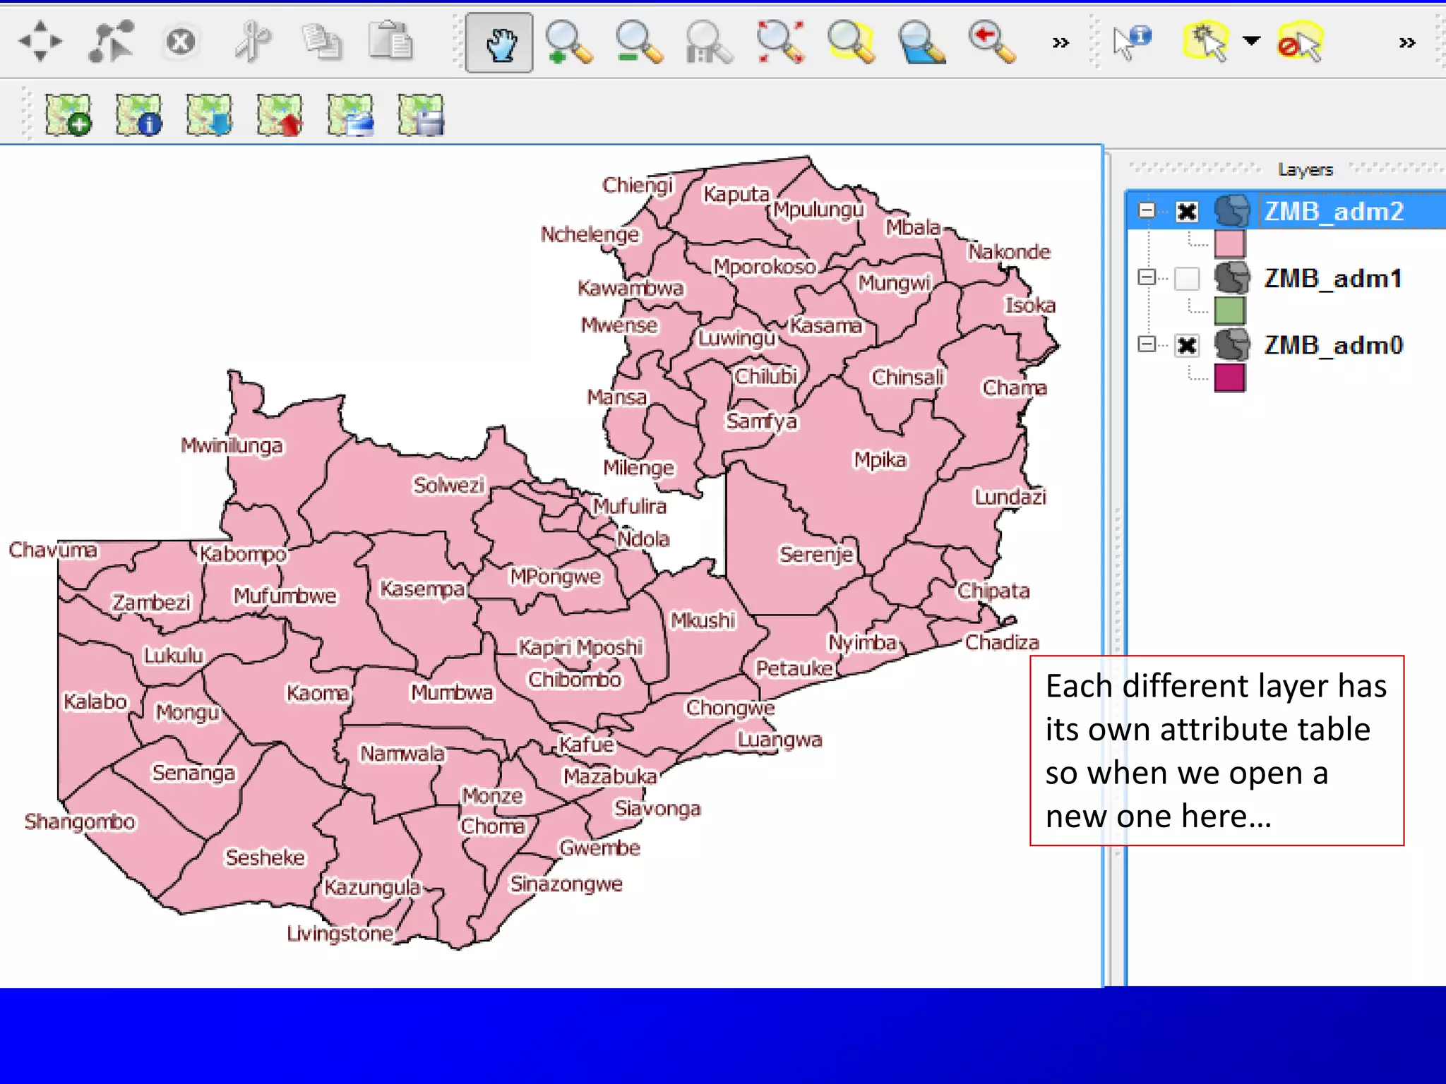Viewport: 1446px width, 1084px height.
Task: Select the Pan Map hand tool
Action: tap(499, 43)
